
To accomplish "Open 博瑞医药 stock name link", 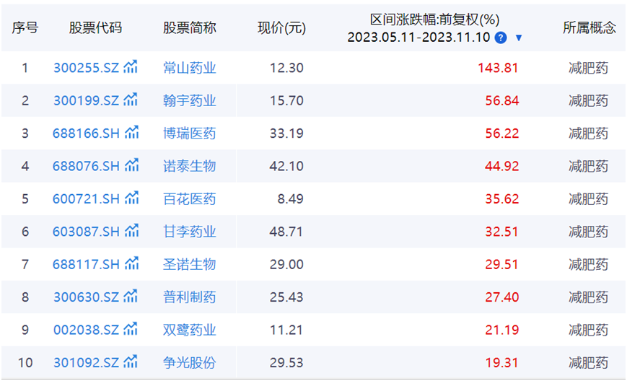I will tap(190, 133).
